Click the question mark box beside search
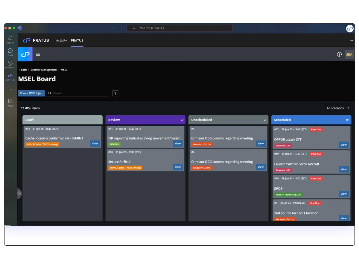359x269 pixels. coord(115,93)
